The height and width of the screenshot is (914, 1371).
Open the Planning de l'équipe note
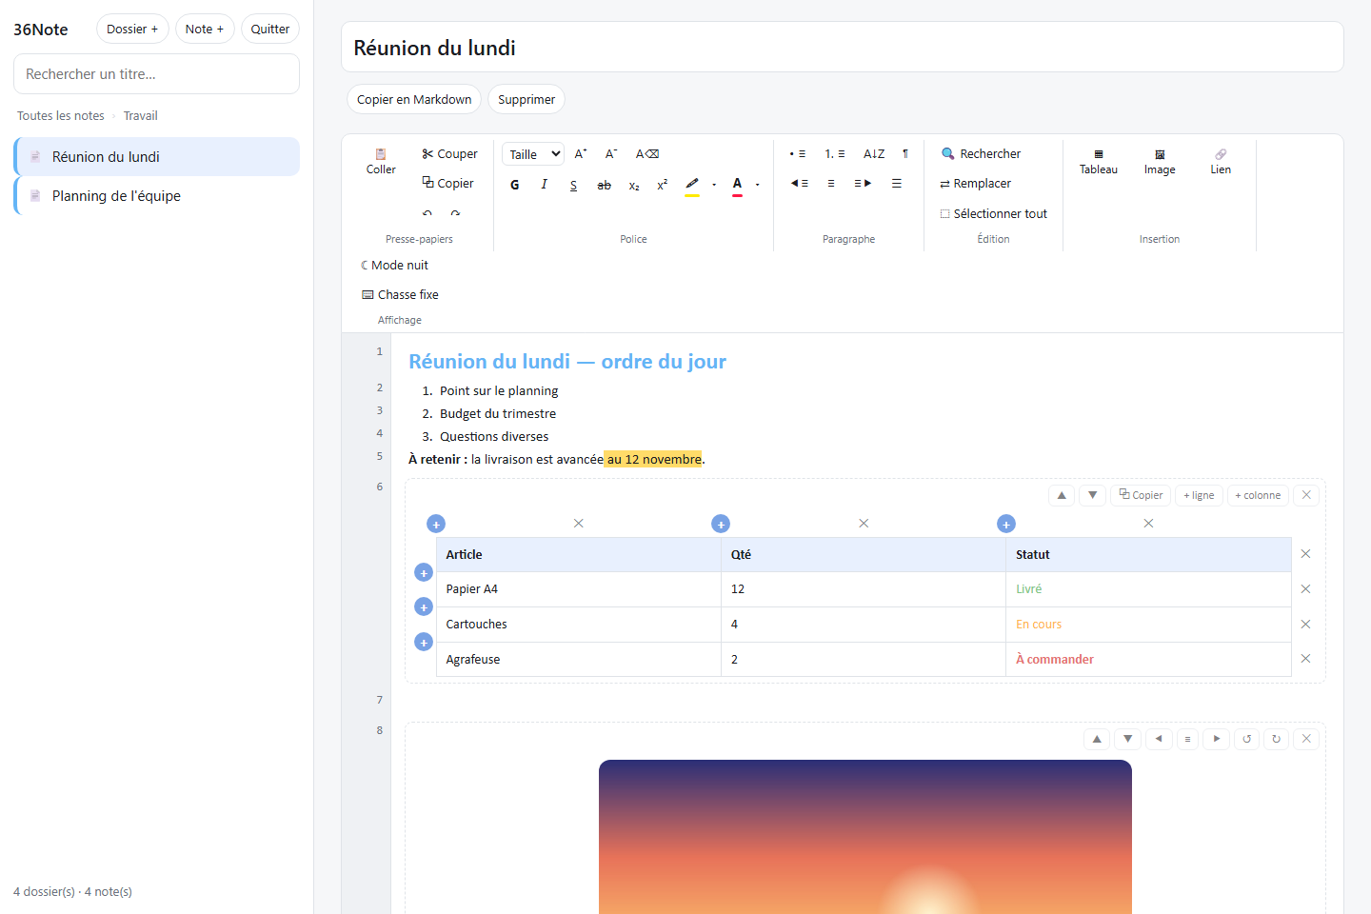(157, 195)
